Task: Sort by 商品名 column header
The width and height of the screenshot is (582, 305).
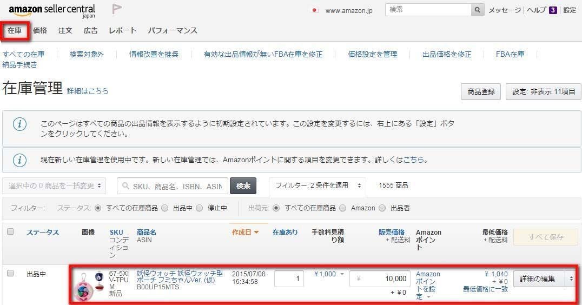Action: click(x=147, y=233)
